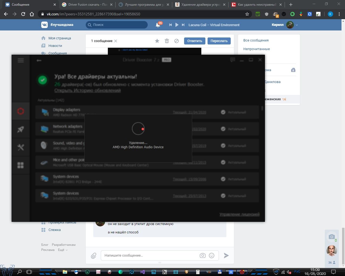Open the Driver Booster scan section icon
The width and height of the screenshot is (345, 276).
[x=20, y=111]
